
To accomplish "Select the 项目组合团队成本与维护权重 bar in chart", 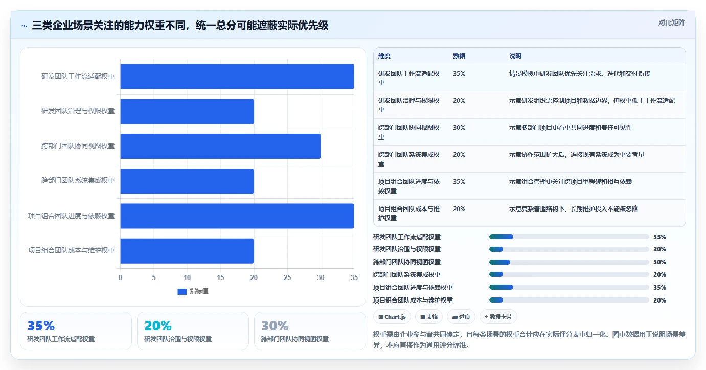I will pos(187,251).
